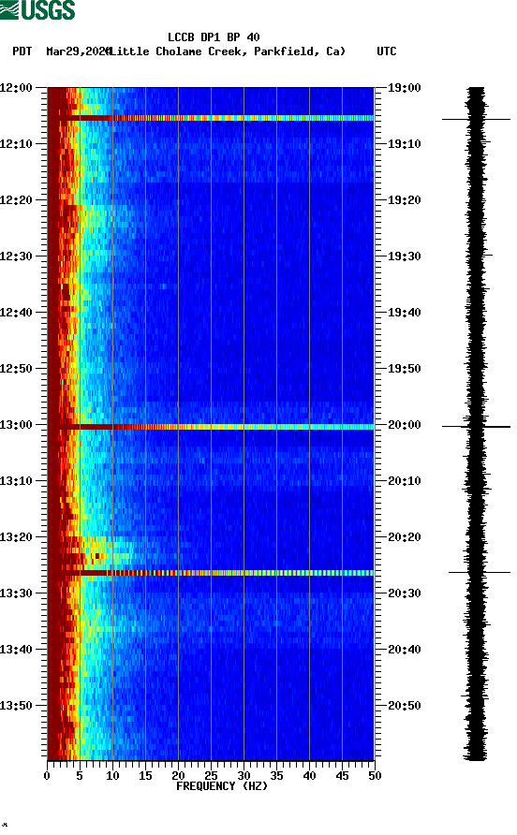Click the frequency axis '35' tick label
Screen dimensions: 517x835
tap(276, 776)
